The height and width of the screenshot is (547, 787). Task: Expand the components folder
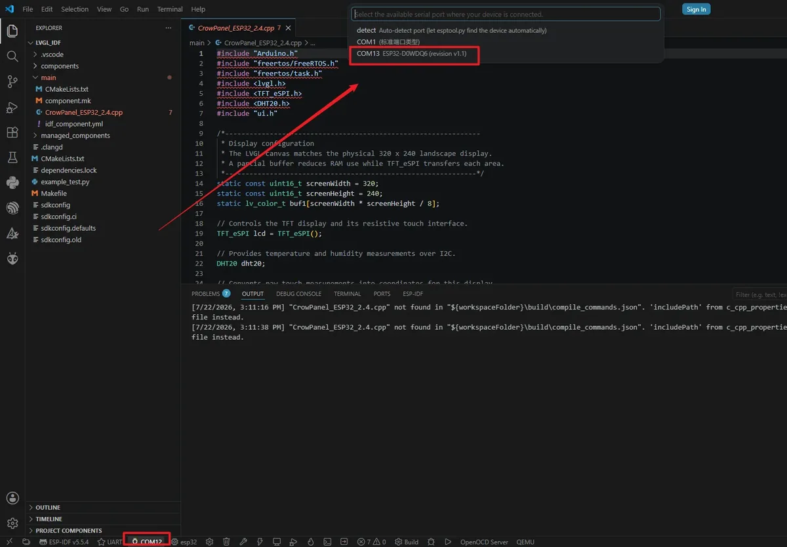tap(103, 66)
